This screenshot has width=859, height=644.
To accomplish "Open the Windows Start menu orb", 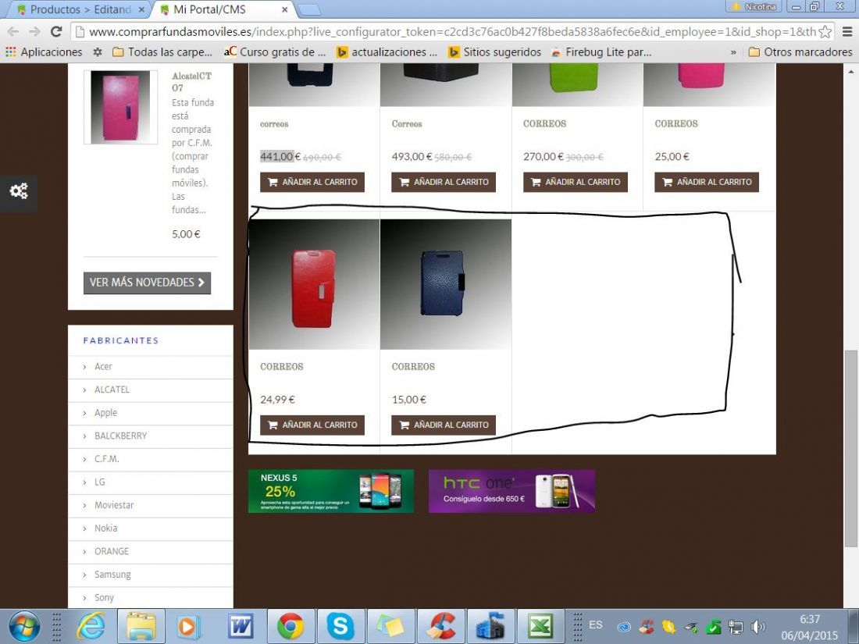I will pyautogui.click(x=24, y=627).
